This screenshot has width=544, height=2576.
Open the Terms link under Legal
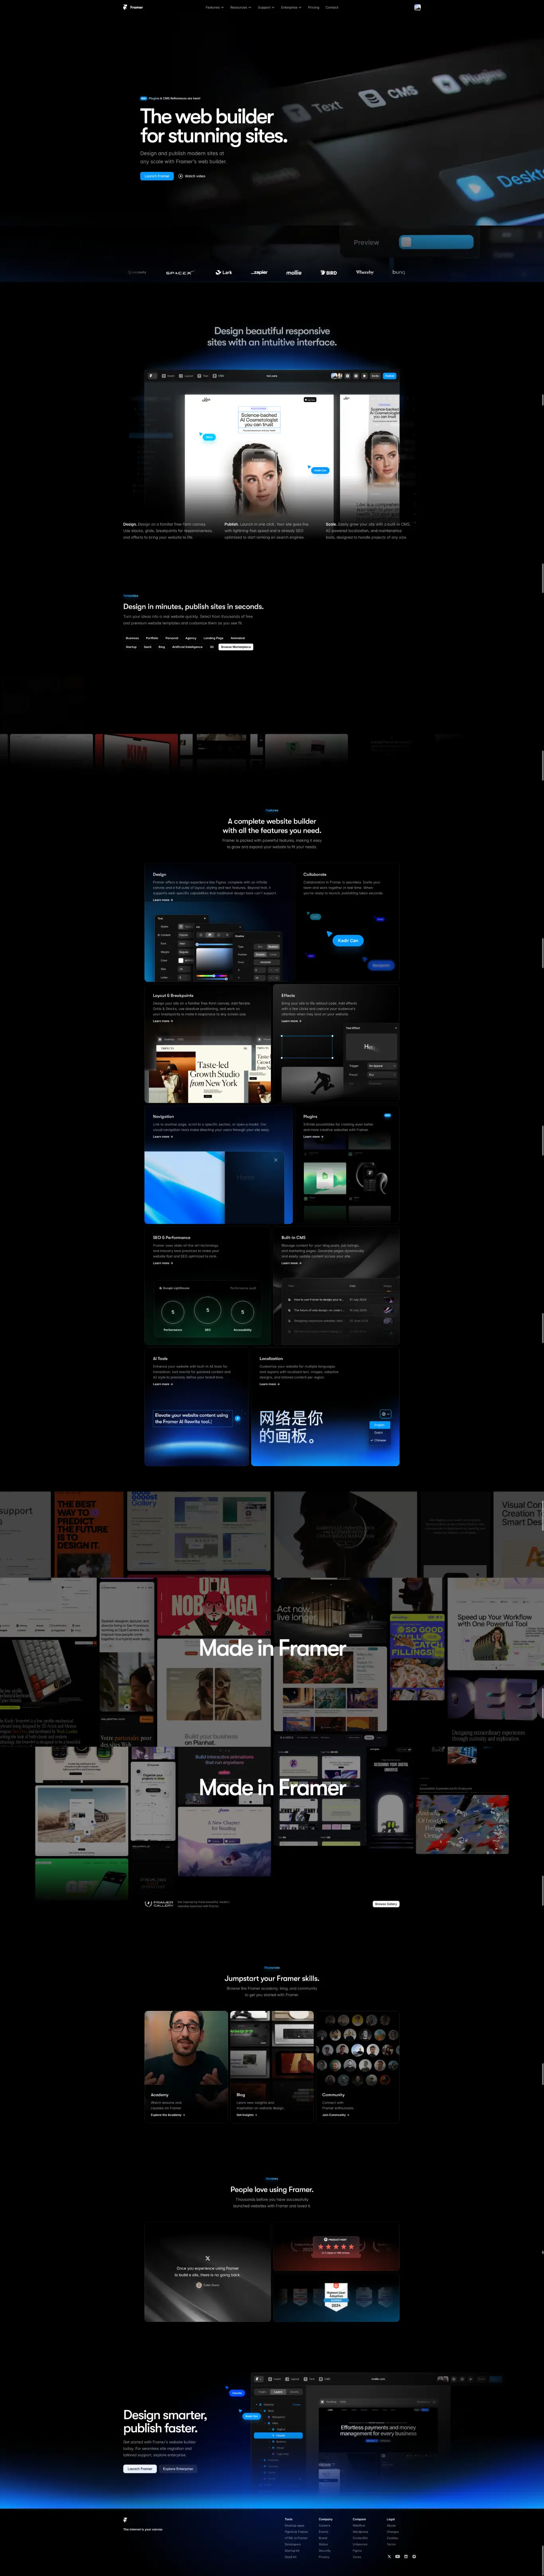(391, 2544)
